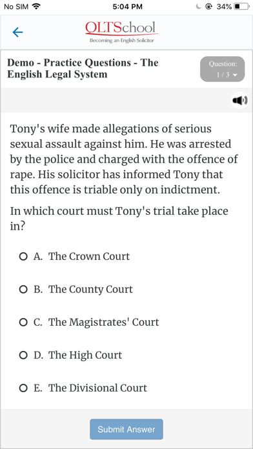The height and width of the screenshot is (449, 253).
Task: Select option B The County Court
Action: (x=76, y=289)
